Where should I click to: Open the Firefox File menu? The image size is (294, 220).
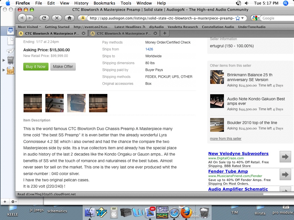point(39,3)
